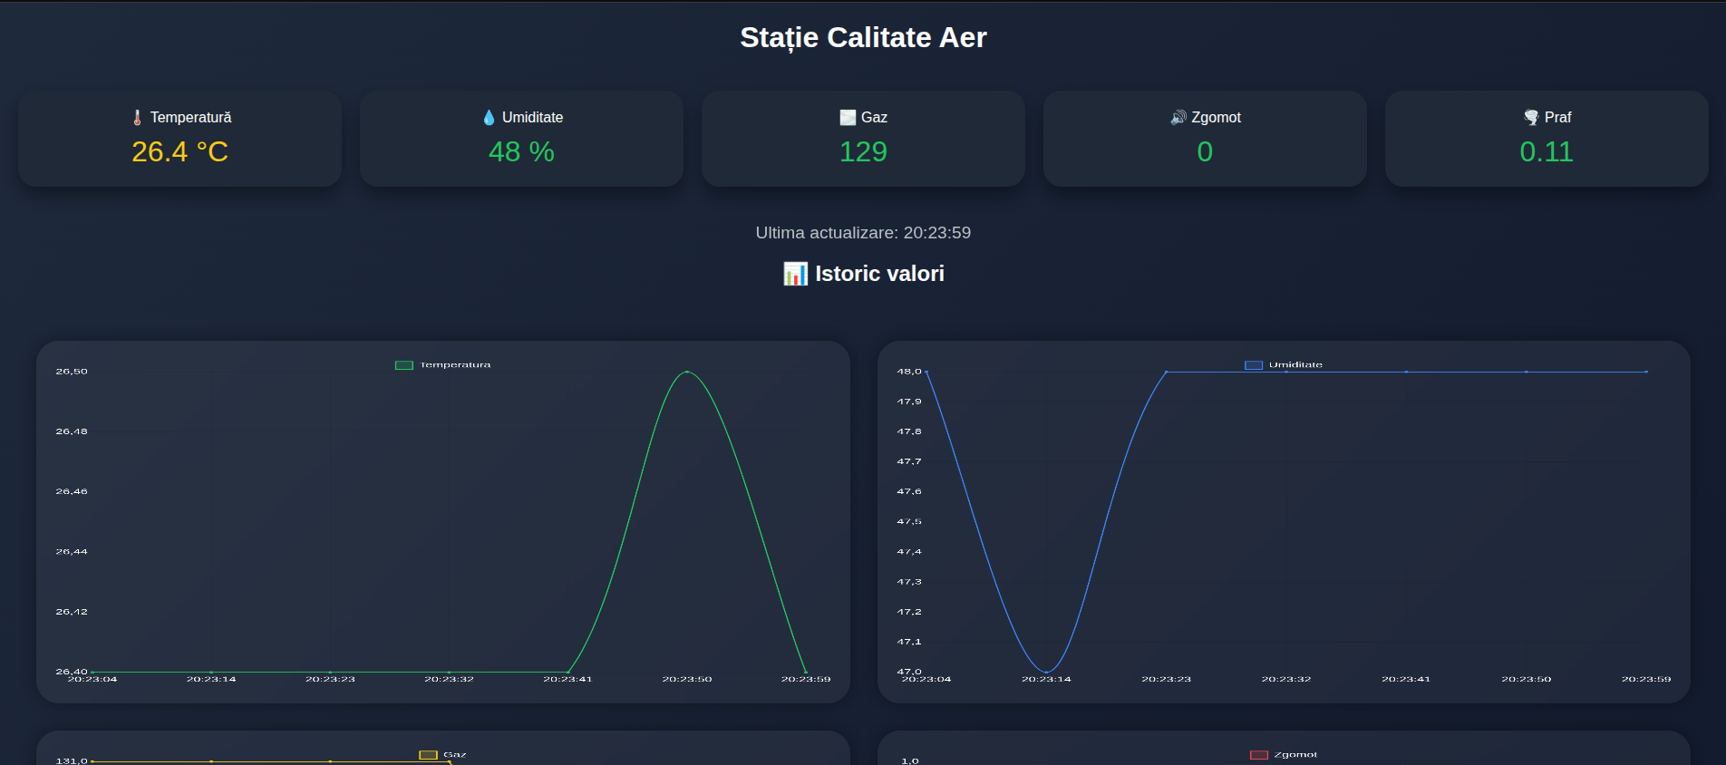Screen dimensions: 1726x765
Task: Click 47,5 on the Umiditate y-axis
Action: point(909,521)
